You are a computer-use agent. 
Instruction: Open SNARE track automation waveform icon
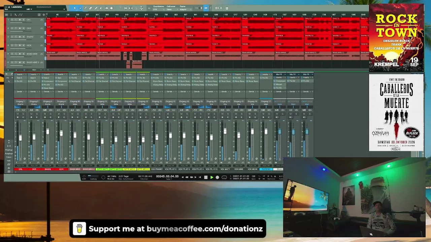[x=41, y=37]
